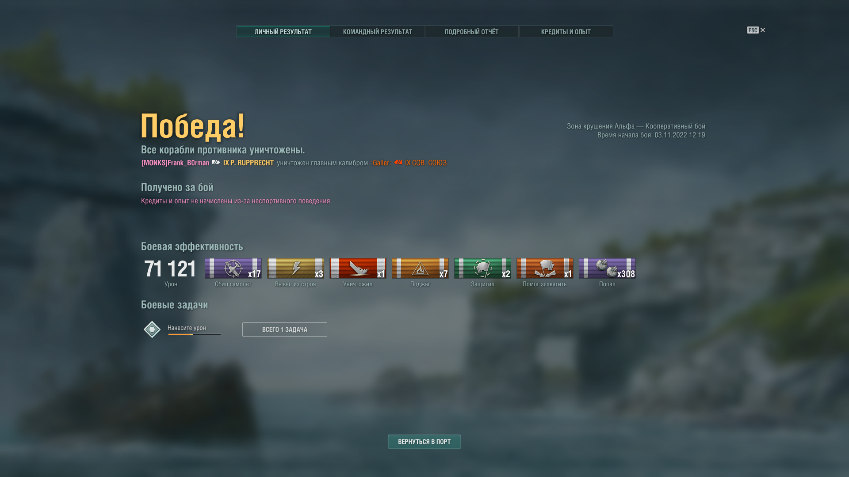Click the combat mission diamond icon
This screenshot has width=849, height=477.
click(x=152, y=329)
